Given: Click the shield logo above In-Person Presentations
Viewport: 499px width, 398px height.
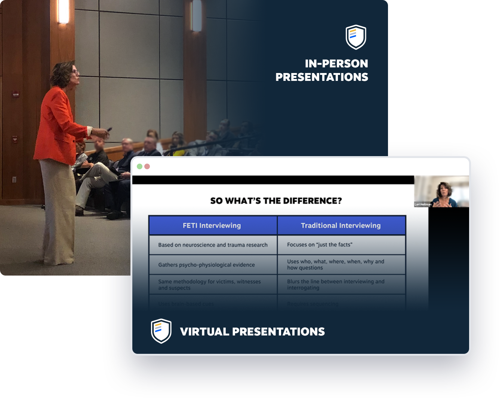Looking at the screenshot, I should pos(355,37).
